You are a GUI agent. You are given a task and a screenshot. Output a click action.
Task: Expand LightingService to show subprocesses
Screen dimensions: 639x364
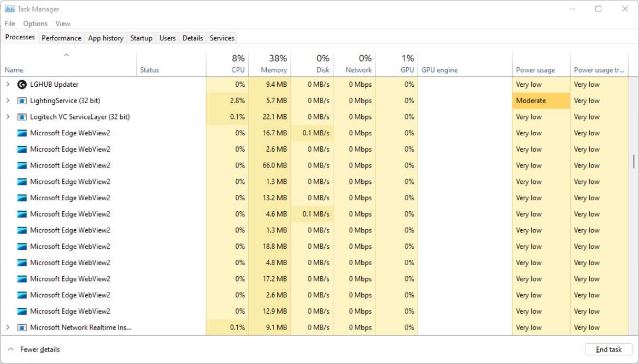pos(8,100)
